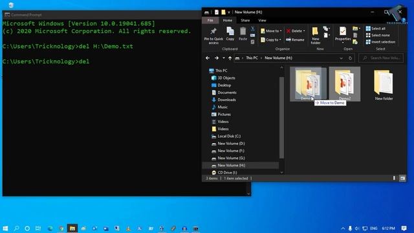This screenshot has width=414, height=233.
Task: Select CD Drive (I:) in navigation pane
Action: pyautogui.click(x=224, y=173)
